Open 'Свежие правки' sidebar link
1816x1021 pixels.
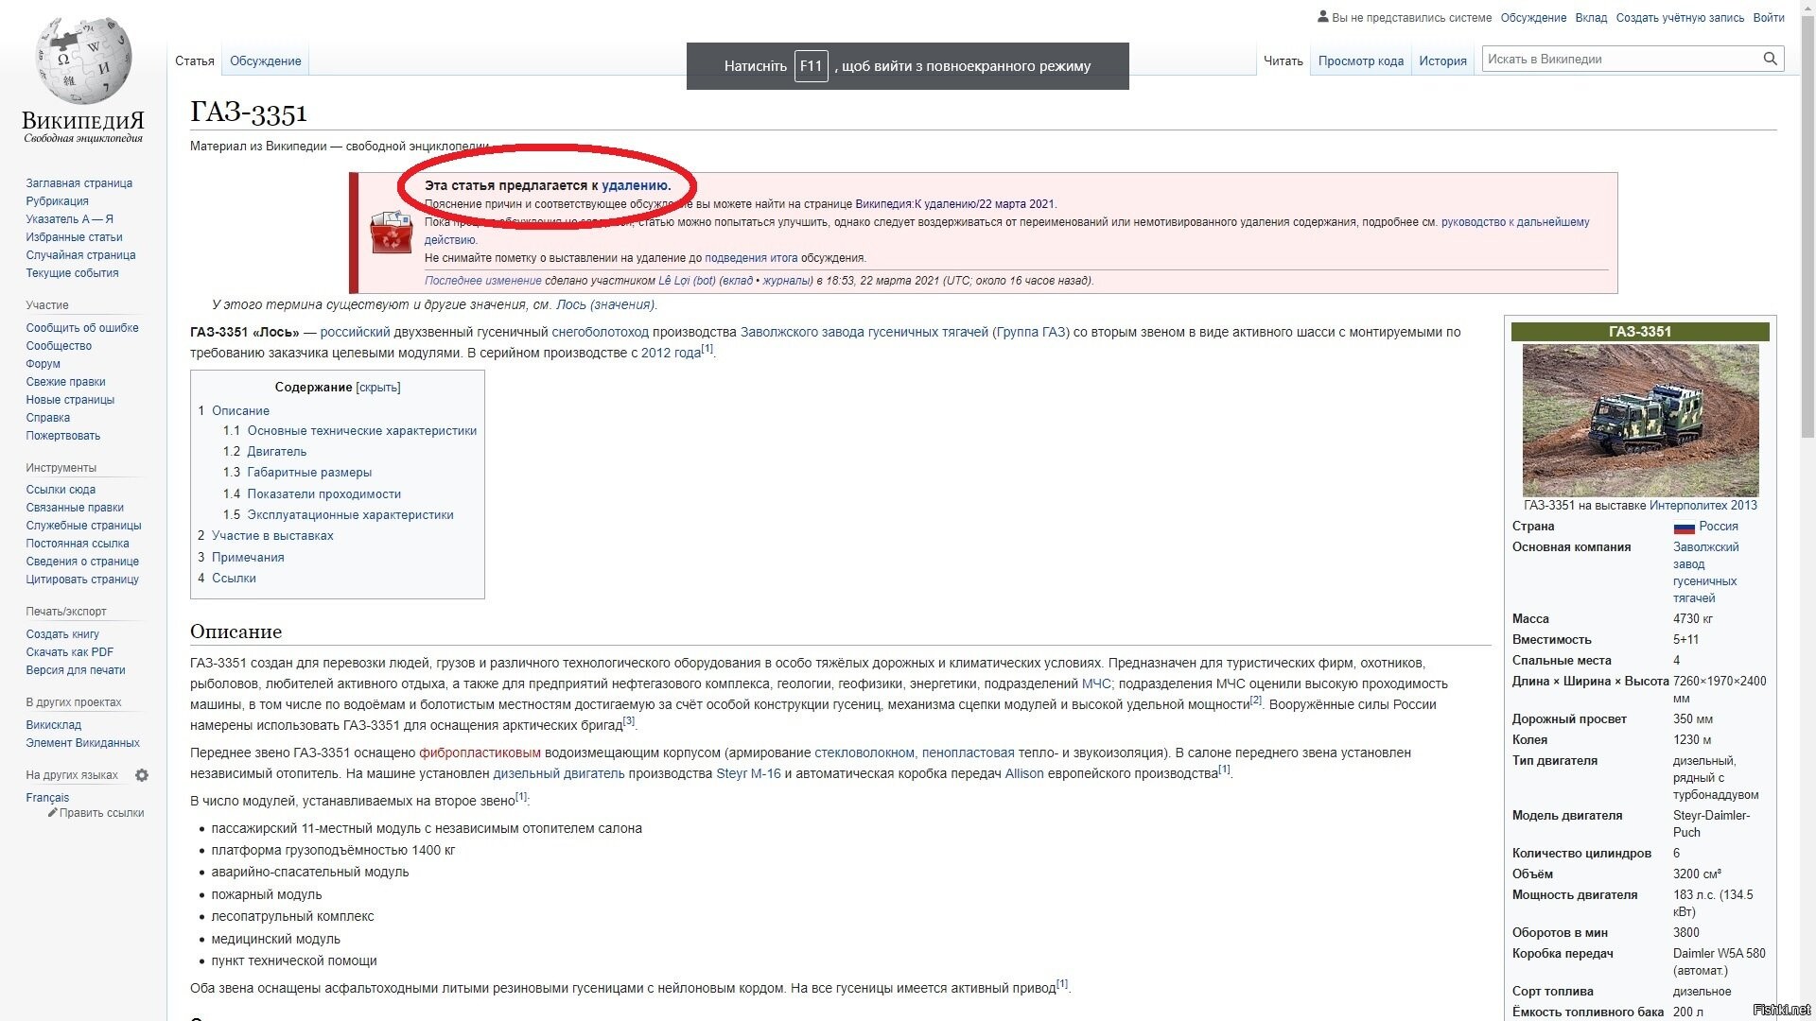click(66, 382)
